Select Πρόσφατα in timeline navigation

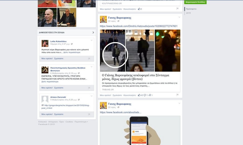[191, 9]
